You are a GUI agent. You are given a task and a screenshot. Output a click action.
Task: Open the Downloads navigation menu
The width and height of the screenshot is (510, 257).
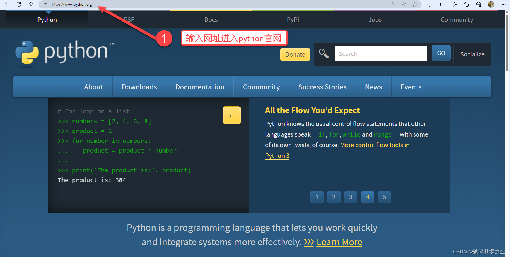pos(139,87)
